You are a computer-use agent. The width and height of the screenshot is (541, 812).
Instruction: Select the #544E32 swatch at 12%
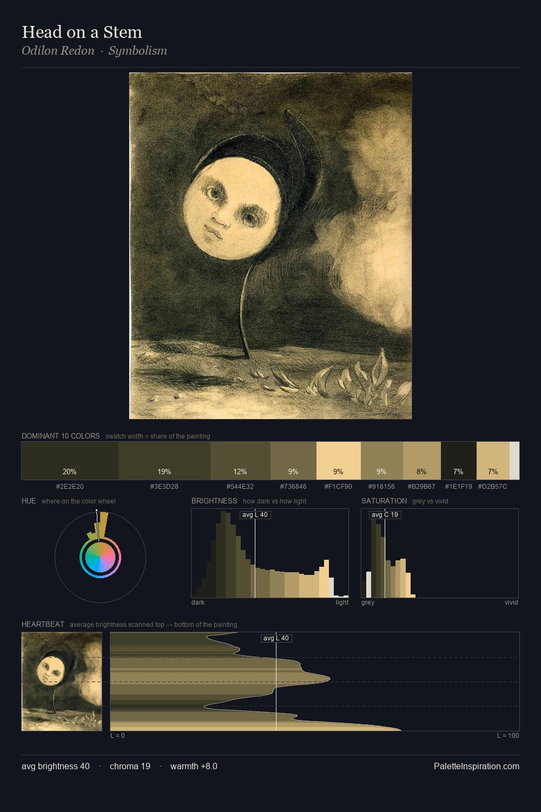click(x=240, y=461)
